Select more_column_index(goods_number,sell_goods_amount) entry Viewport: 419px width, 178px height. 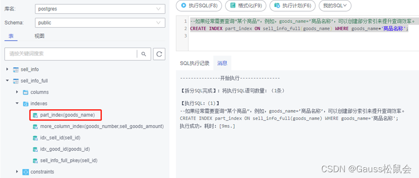coord(102,127)
